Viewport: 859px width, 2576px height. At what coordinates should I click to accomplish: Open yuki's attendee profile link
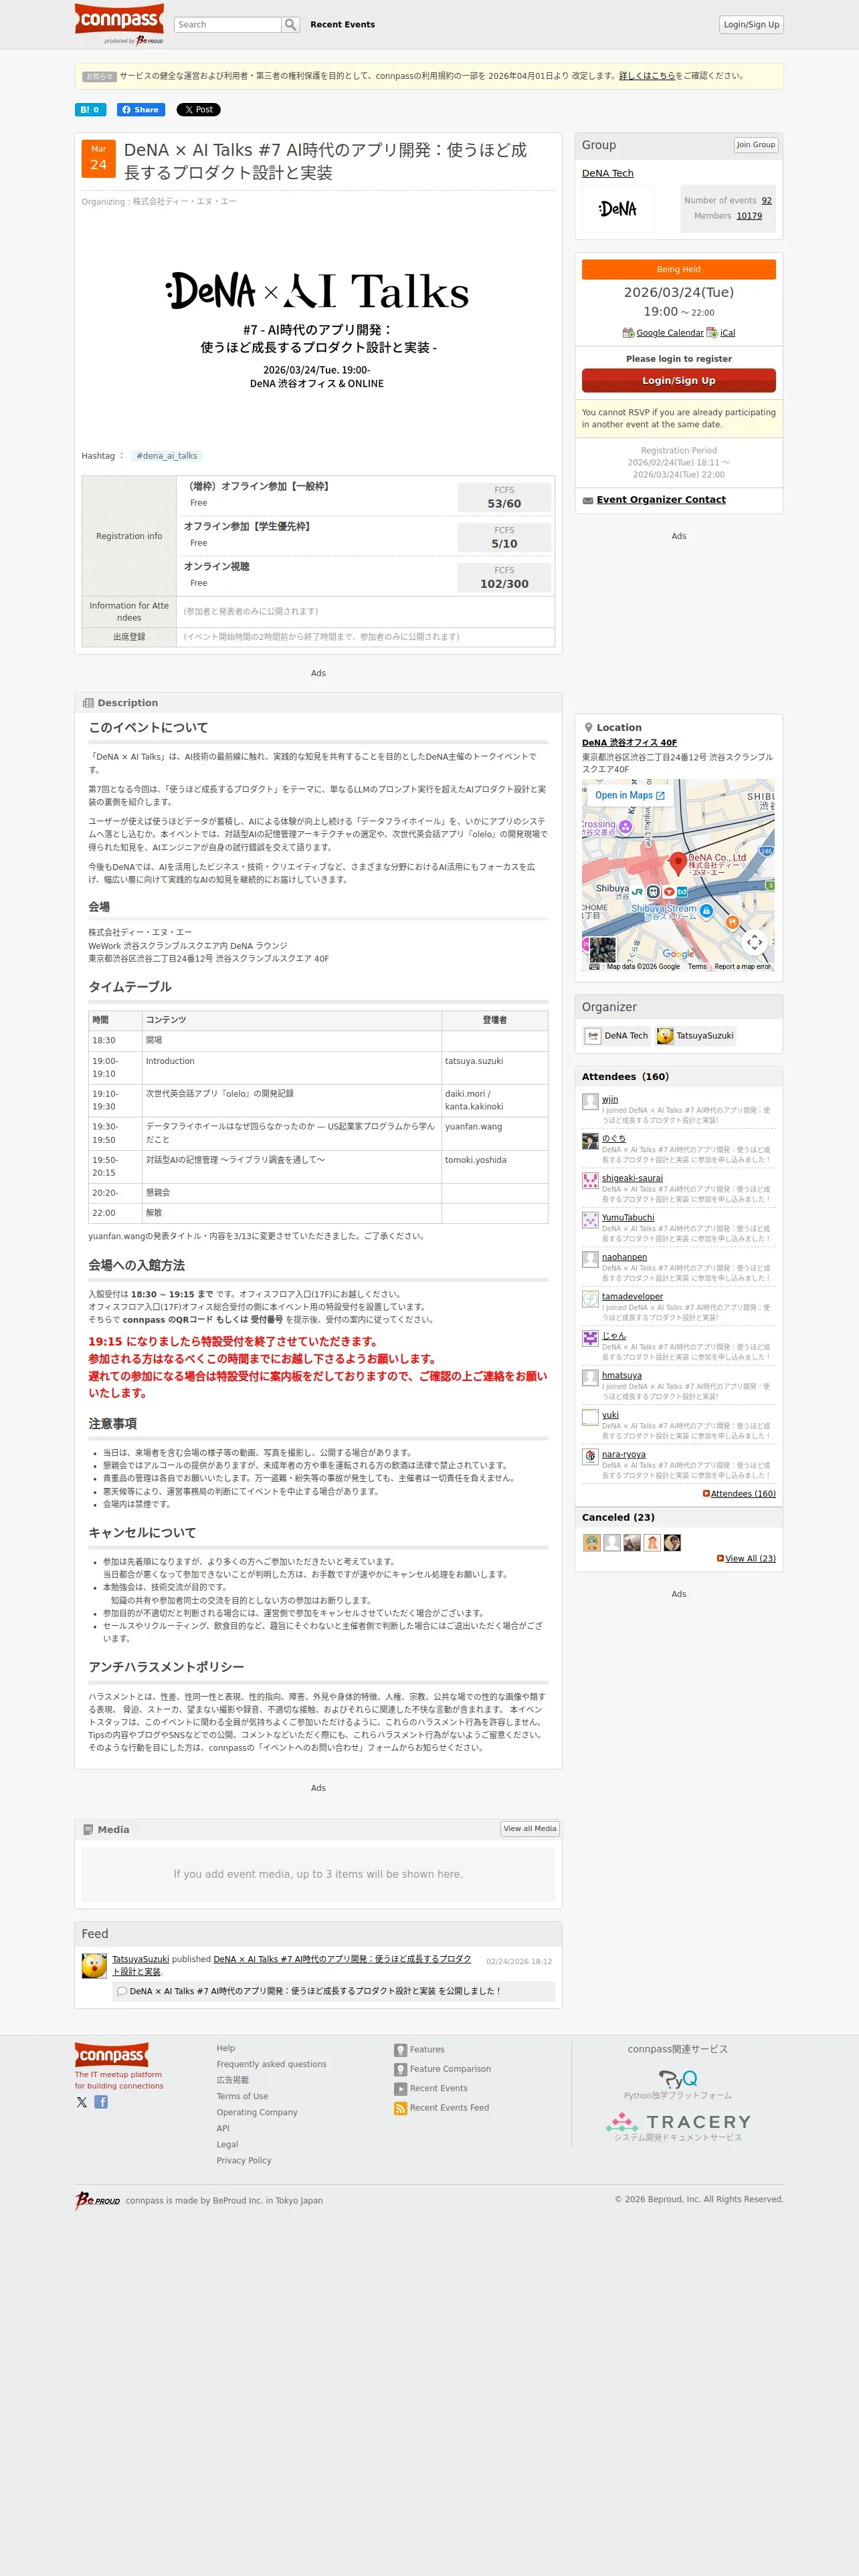tap(610, 1415)
